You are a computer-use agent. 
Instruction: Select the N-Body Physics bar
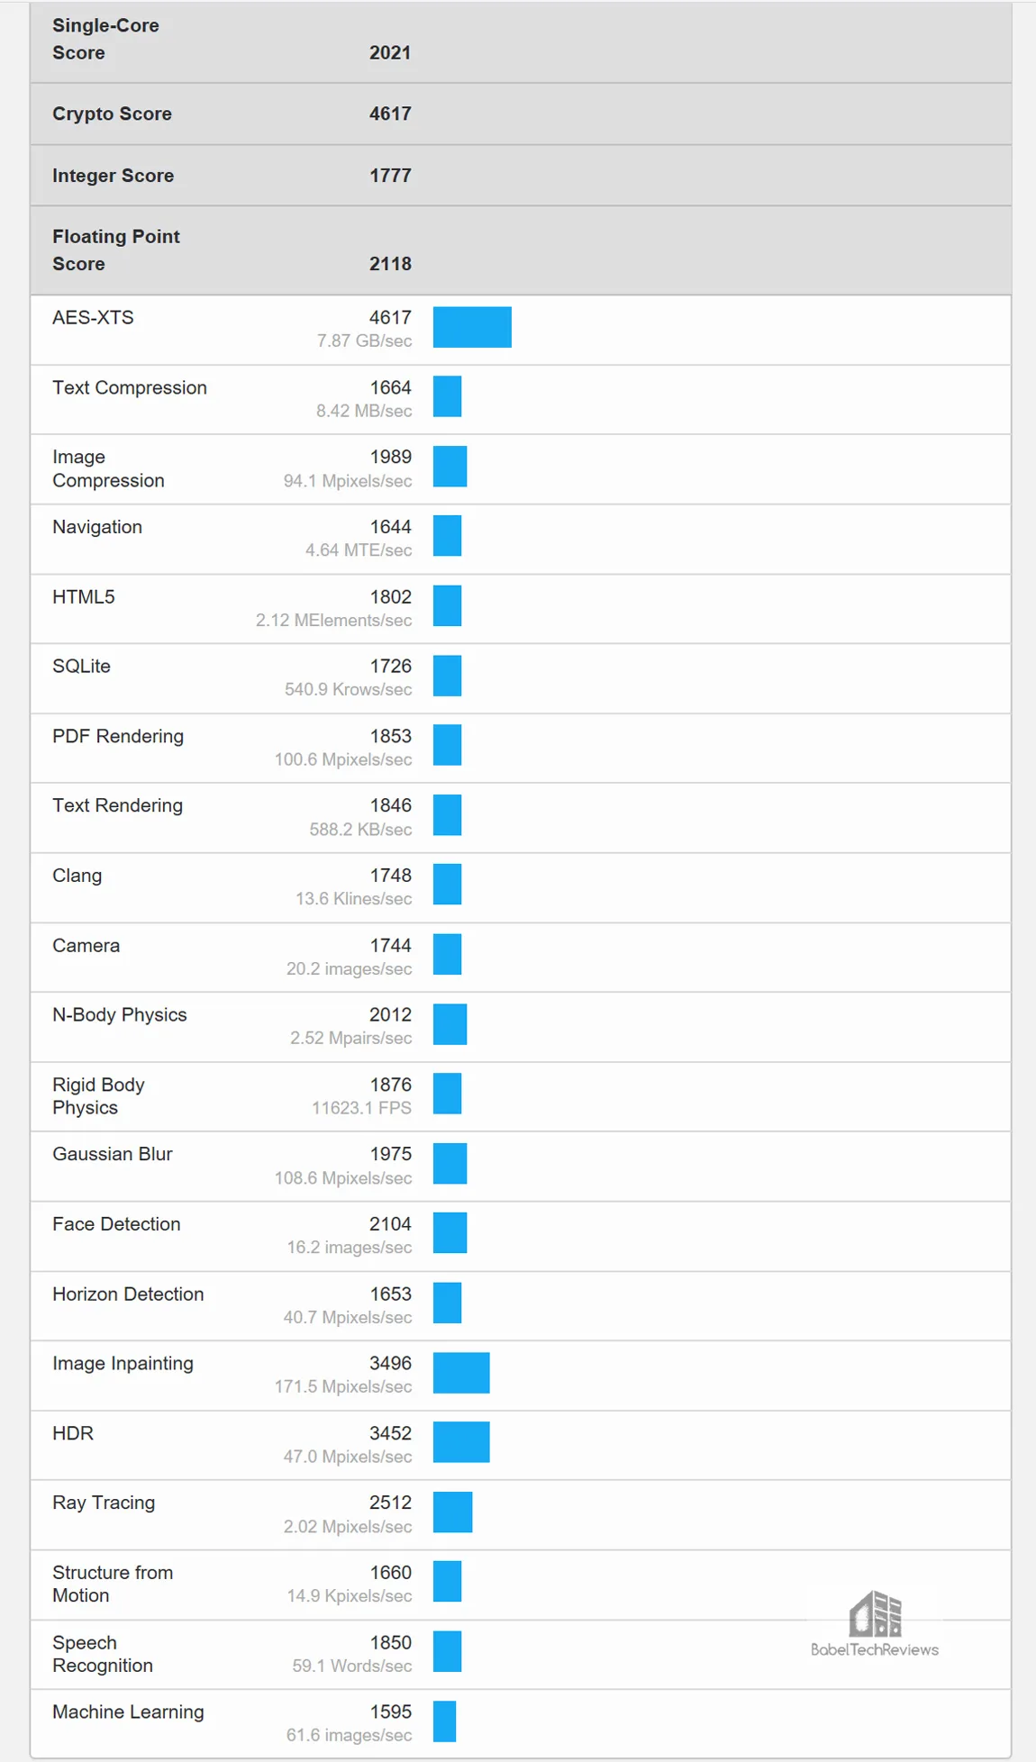[450, 1024]
